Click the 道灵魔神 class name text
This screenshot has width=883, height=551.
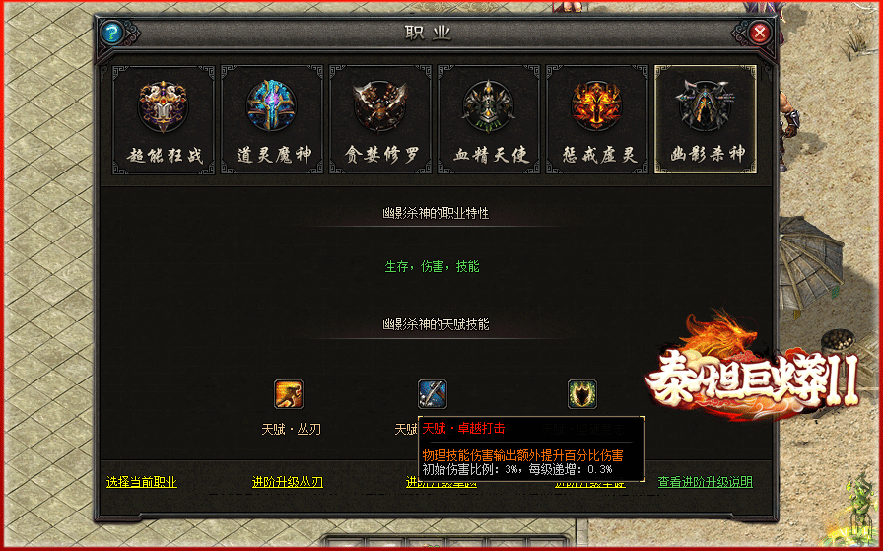click(x=274, y=155)
